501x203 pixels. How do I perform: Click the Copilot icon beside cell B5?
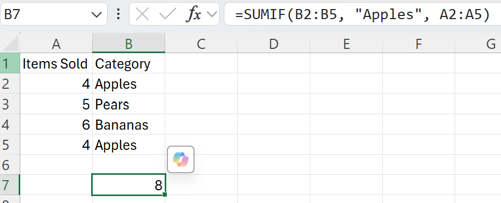(181, 159)
